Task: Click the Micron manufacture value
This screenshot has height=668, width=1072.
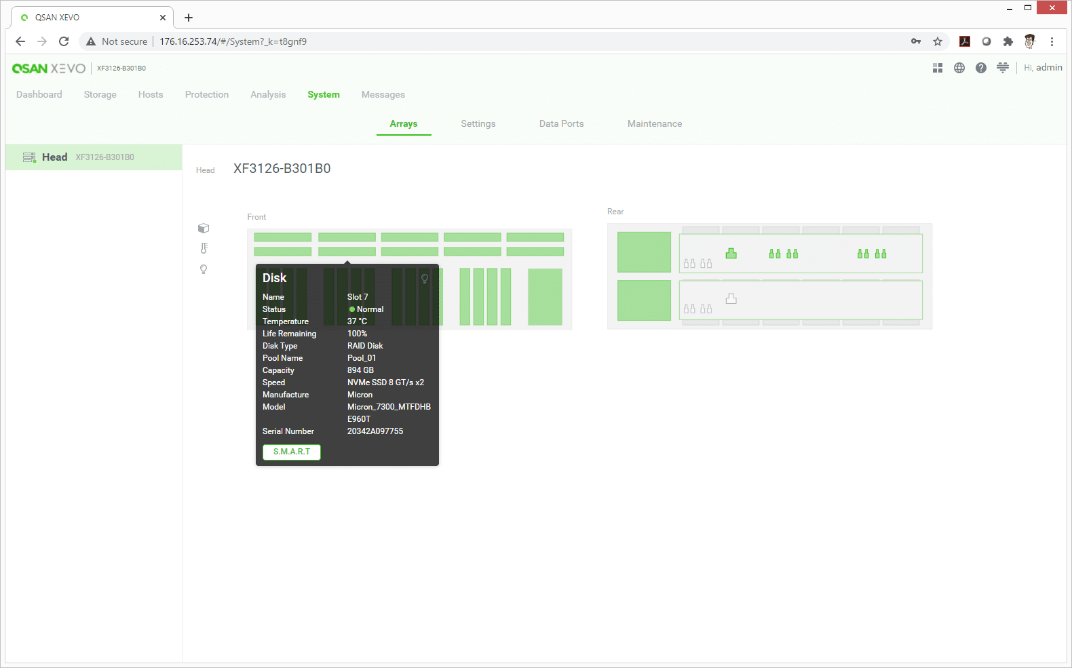Action: pos(360,395)
